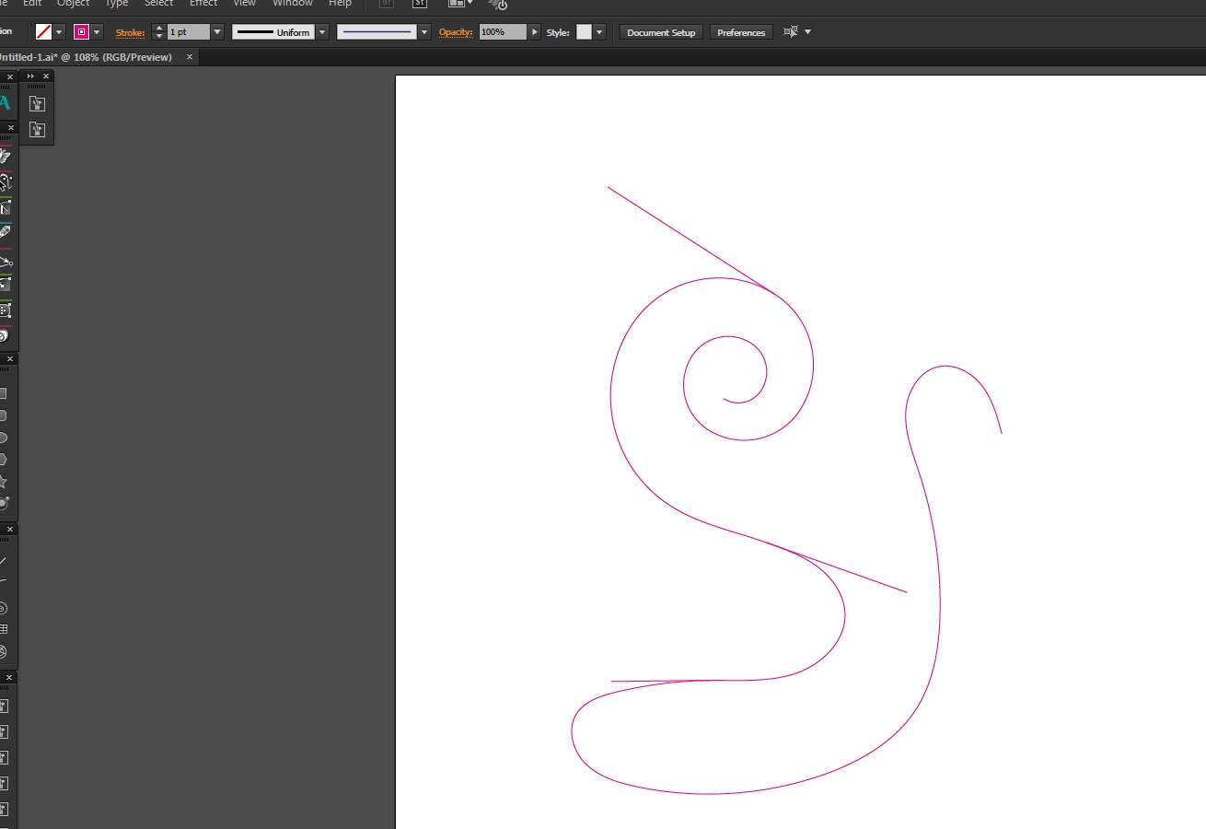Click the Opacity percentage field
The image size is (1206, 829).
coord(503,32)
